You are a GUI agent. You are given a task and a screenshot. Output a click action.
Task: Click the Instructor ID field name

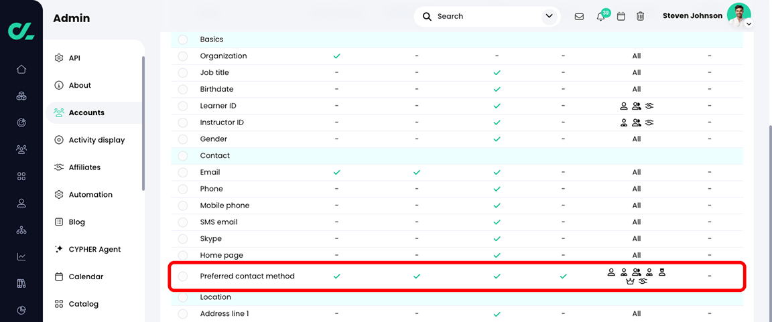pos(222,123)
